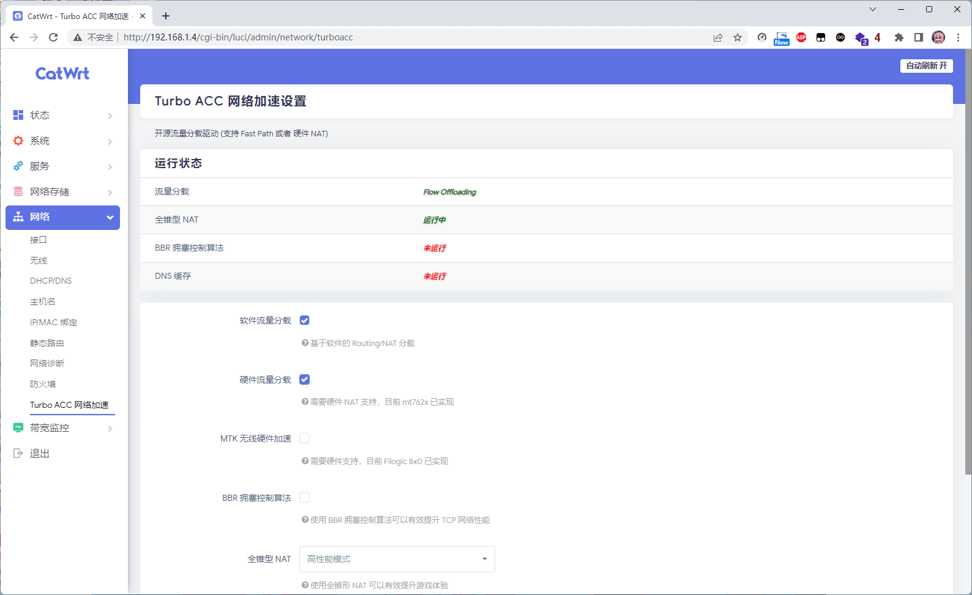972x595 pixels.
Task: Open the 网络诊断 submenu page
Action: click(x=47, y=363)
